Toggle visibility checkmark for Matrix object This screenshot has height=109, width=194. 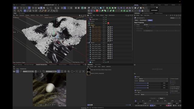click(x=106, y=23)
